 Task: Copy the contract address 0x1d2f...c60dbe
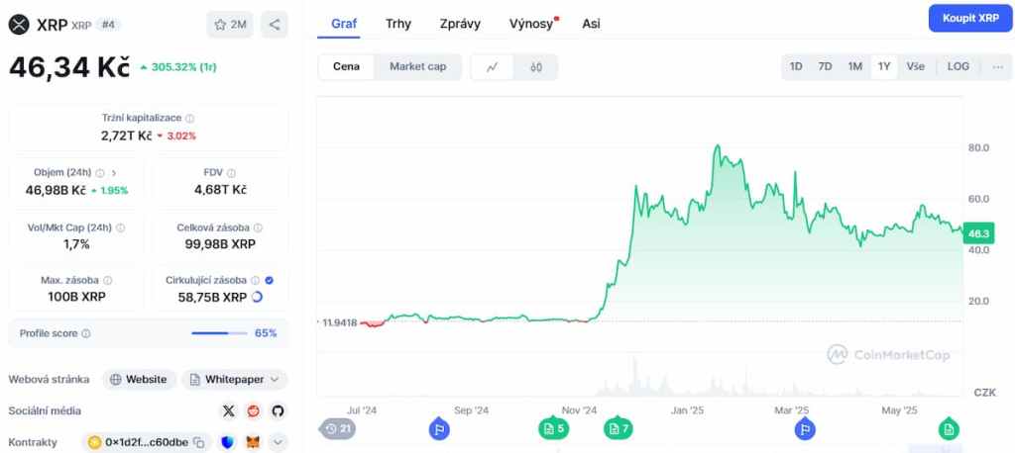tap(199, 442)
